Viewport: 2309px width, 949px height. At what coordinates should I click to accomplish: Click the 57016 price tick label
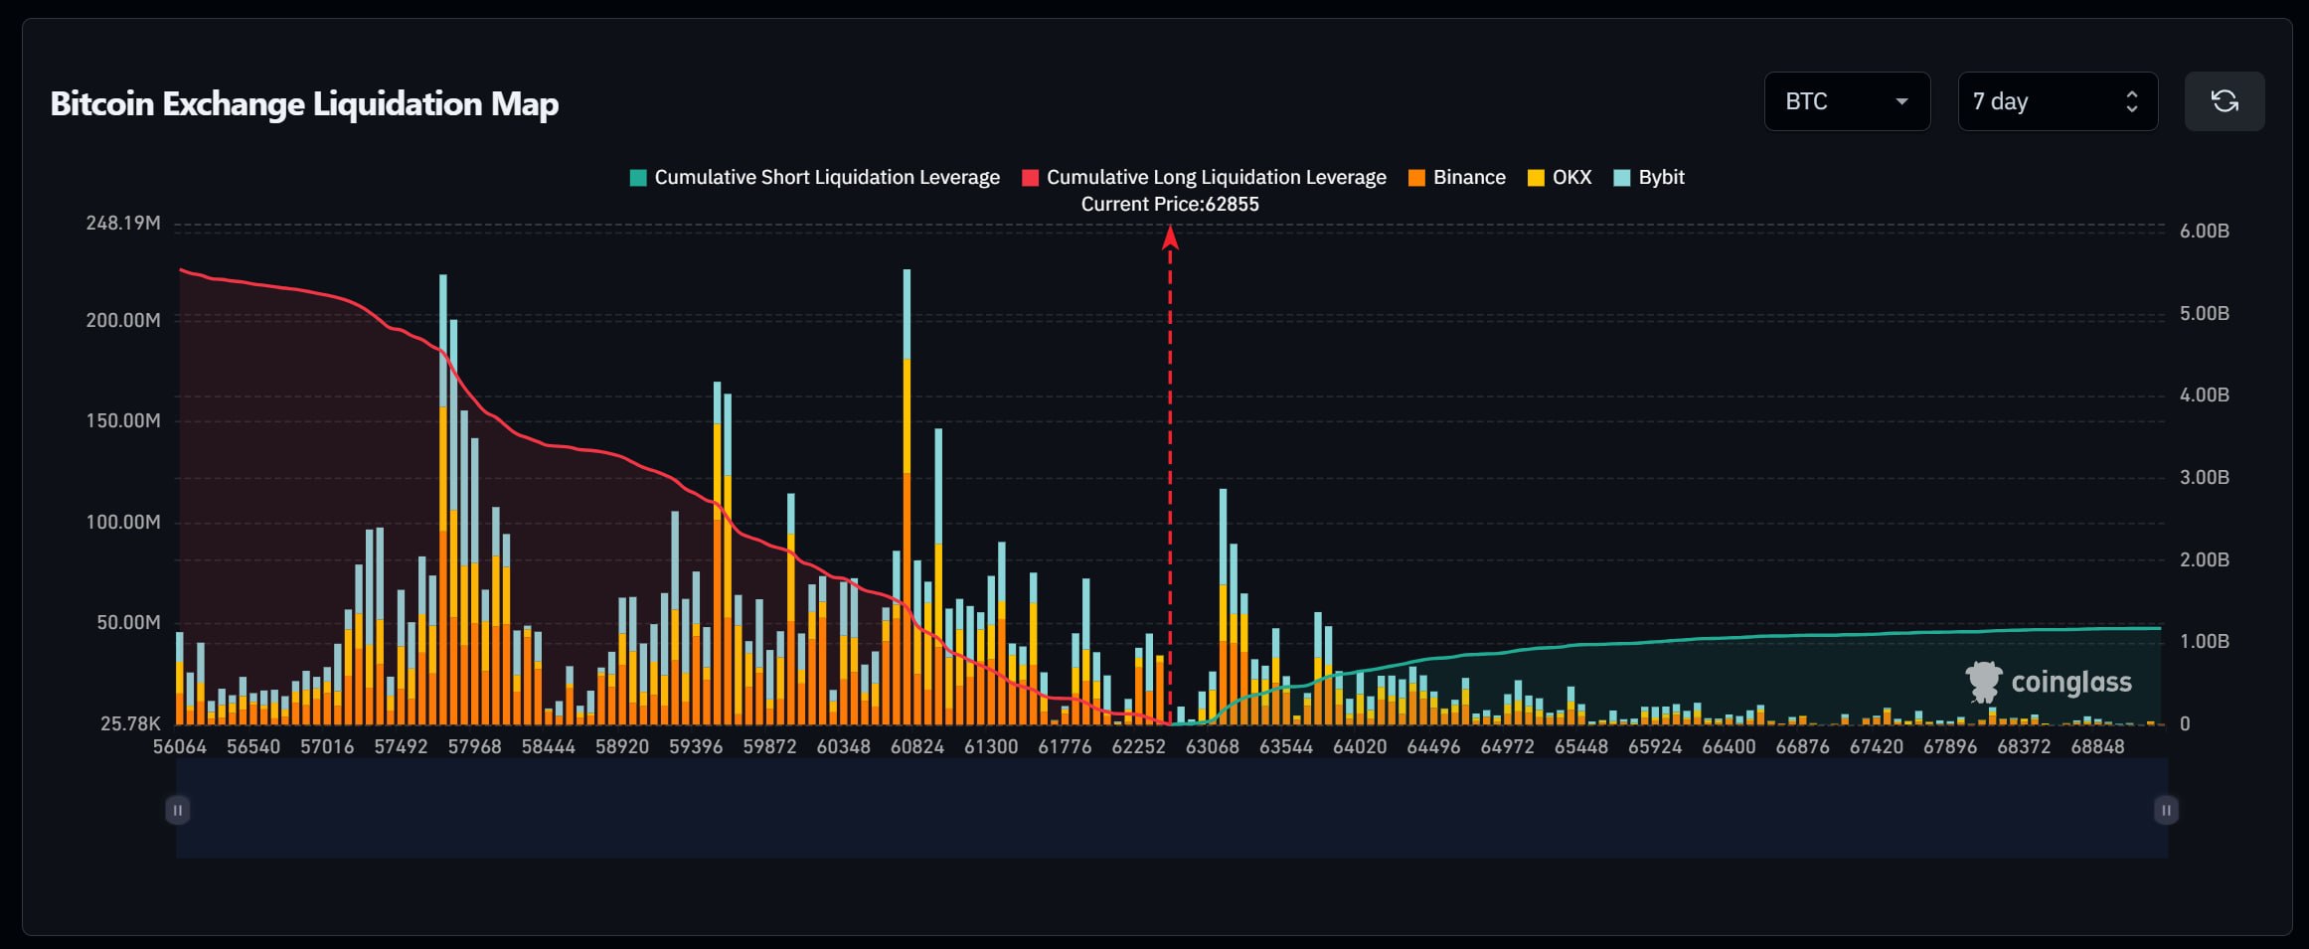coord(327,746)
